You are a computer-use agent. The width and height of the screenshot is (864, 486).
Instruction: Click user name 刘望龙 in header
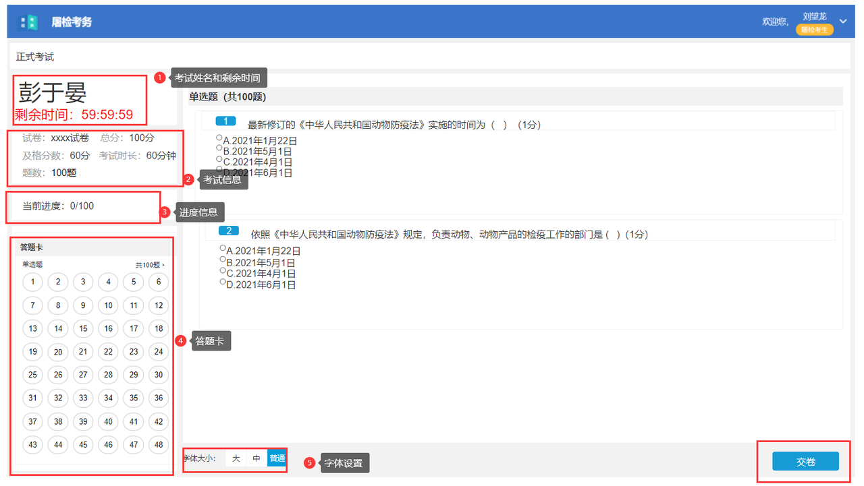[814, 16]
